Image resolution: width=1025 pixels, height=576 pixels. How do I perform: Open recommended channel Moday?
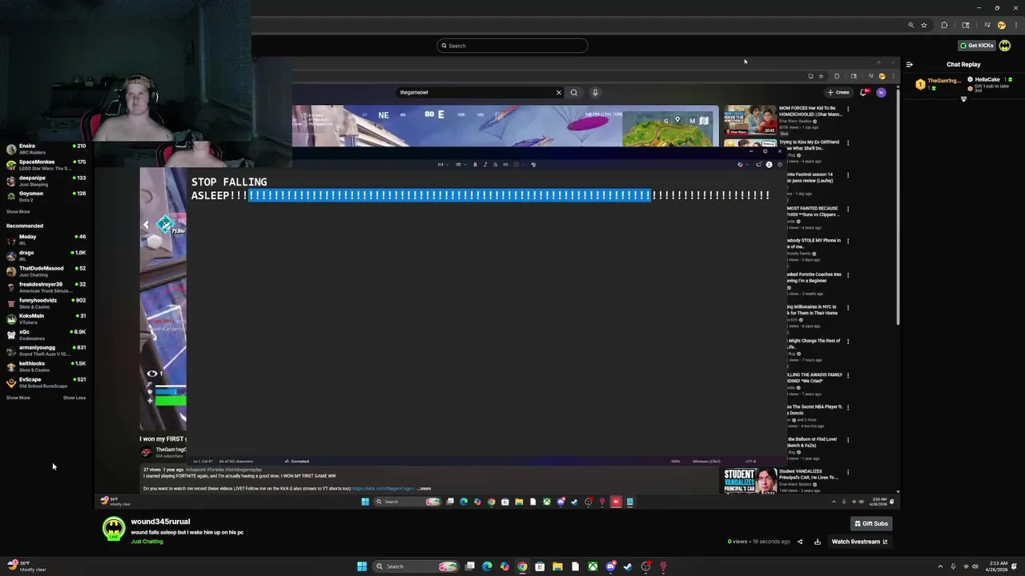(x=46, y=239)
